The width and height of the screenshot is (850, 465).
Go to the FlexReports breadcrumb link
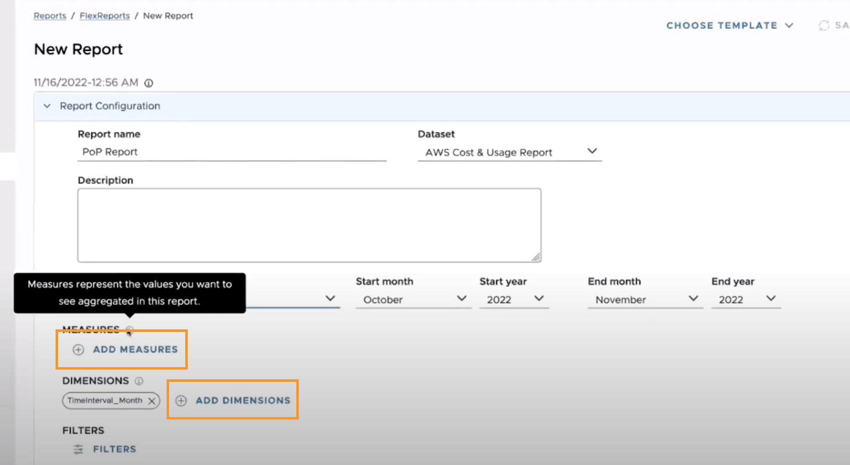click(x=105, y=16)
